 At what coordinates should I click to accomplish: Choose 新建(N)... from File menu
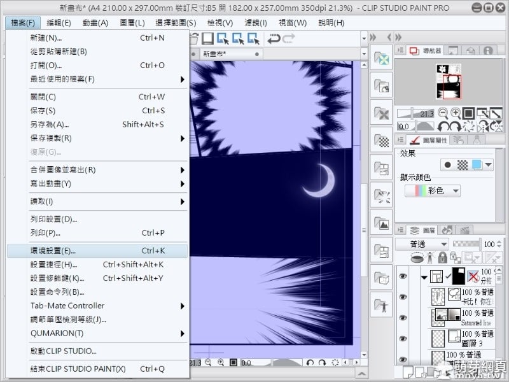[97, 38]
